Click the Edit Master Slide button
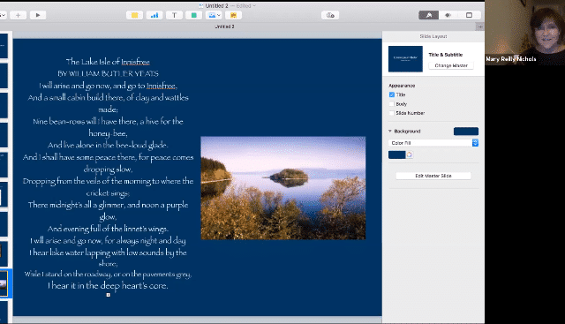 point(433,176)
